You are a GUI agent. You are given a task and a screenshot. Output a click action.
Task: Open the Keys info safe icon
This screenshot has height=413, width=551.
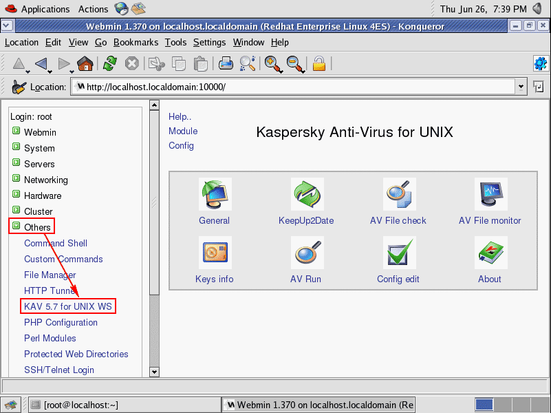click(215, 253)
